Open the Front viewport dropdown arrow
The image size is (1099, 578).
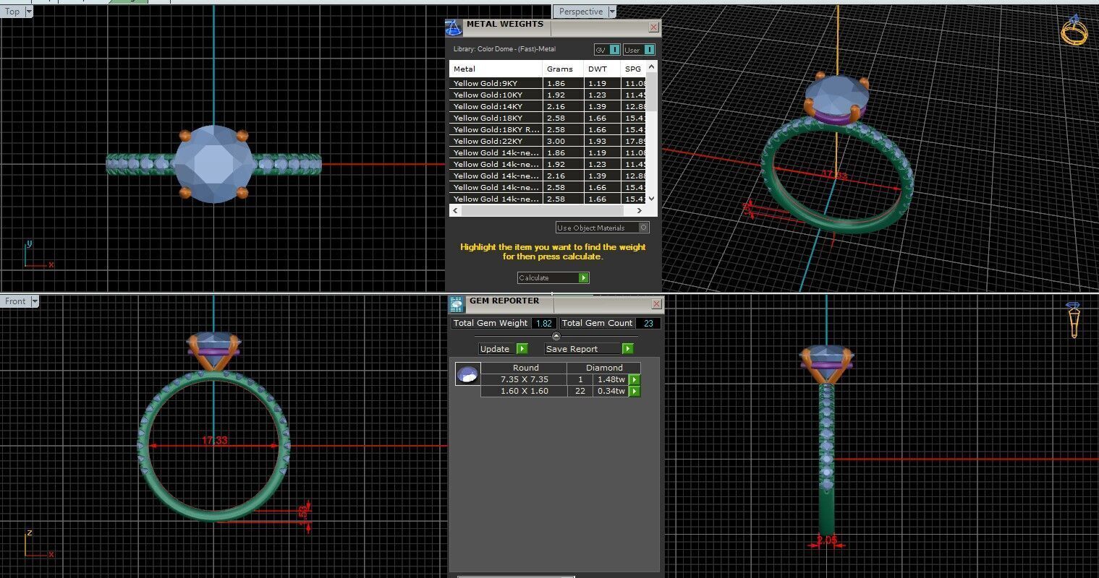pyautogui.click(x=35, y=301)
